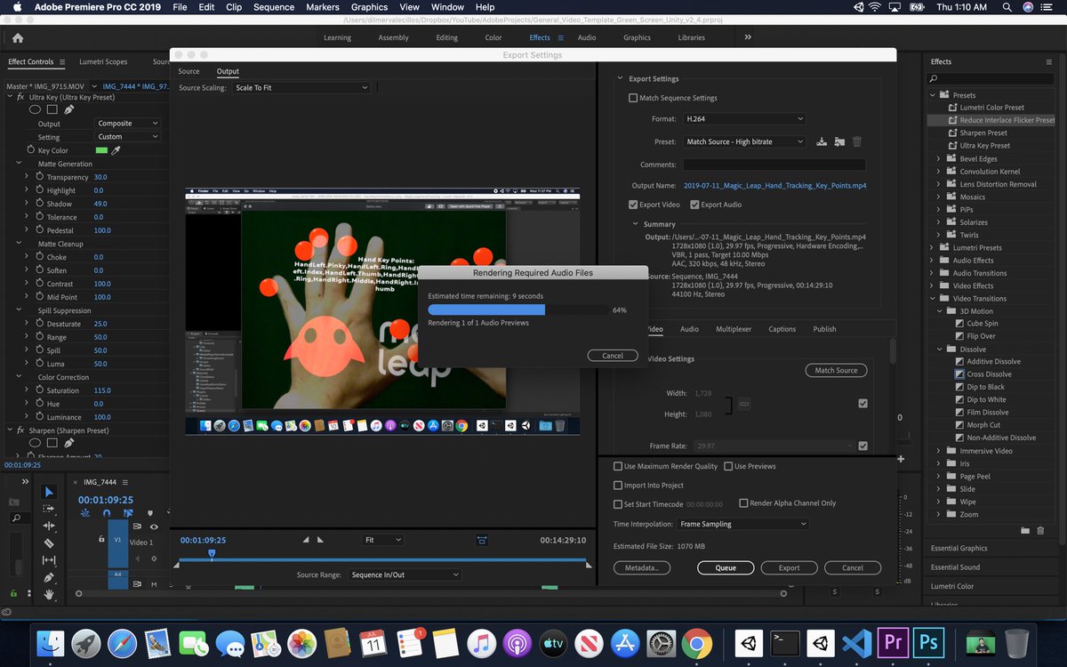Open the Format H.264 dropdown
Image resolution: width=1067 pixels, height=667 pixels.
(x=744, y=118)
